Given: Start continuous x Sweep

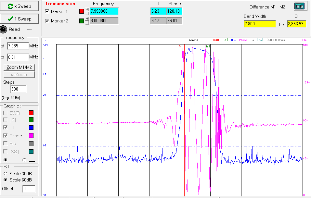Looking at the screenshot, I should (20, 7).
